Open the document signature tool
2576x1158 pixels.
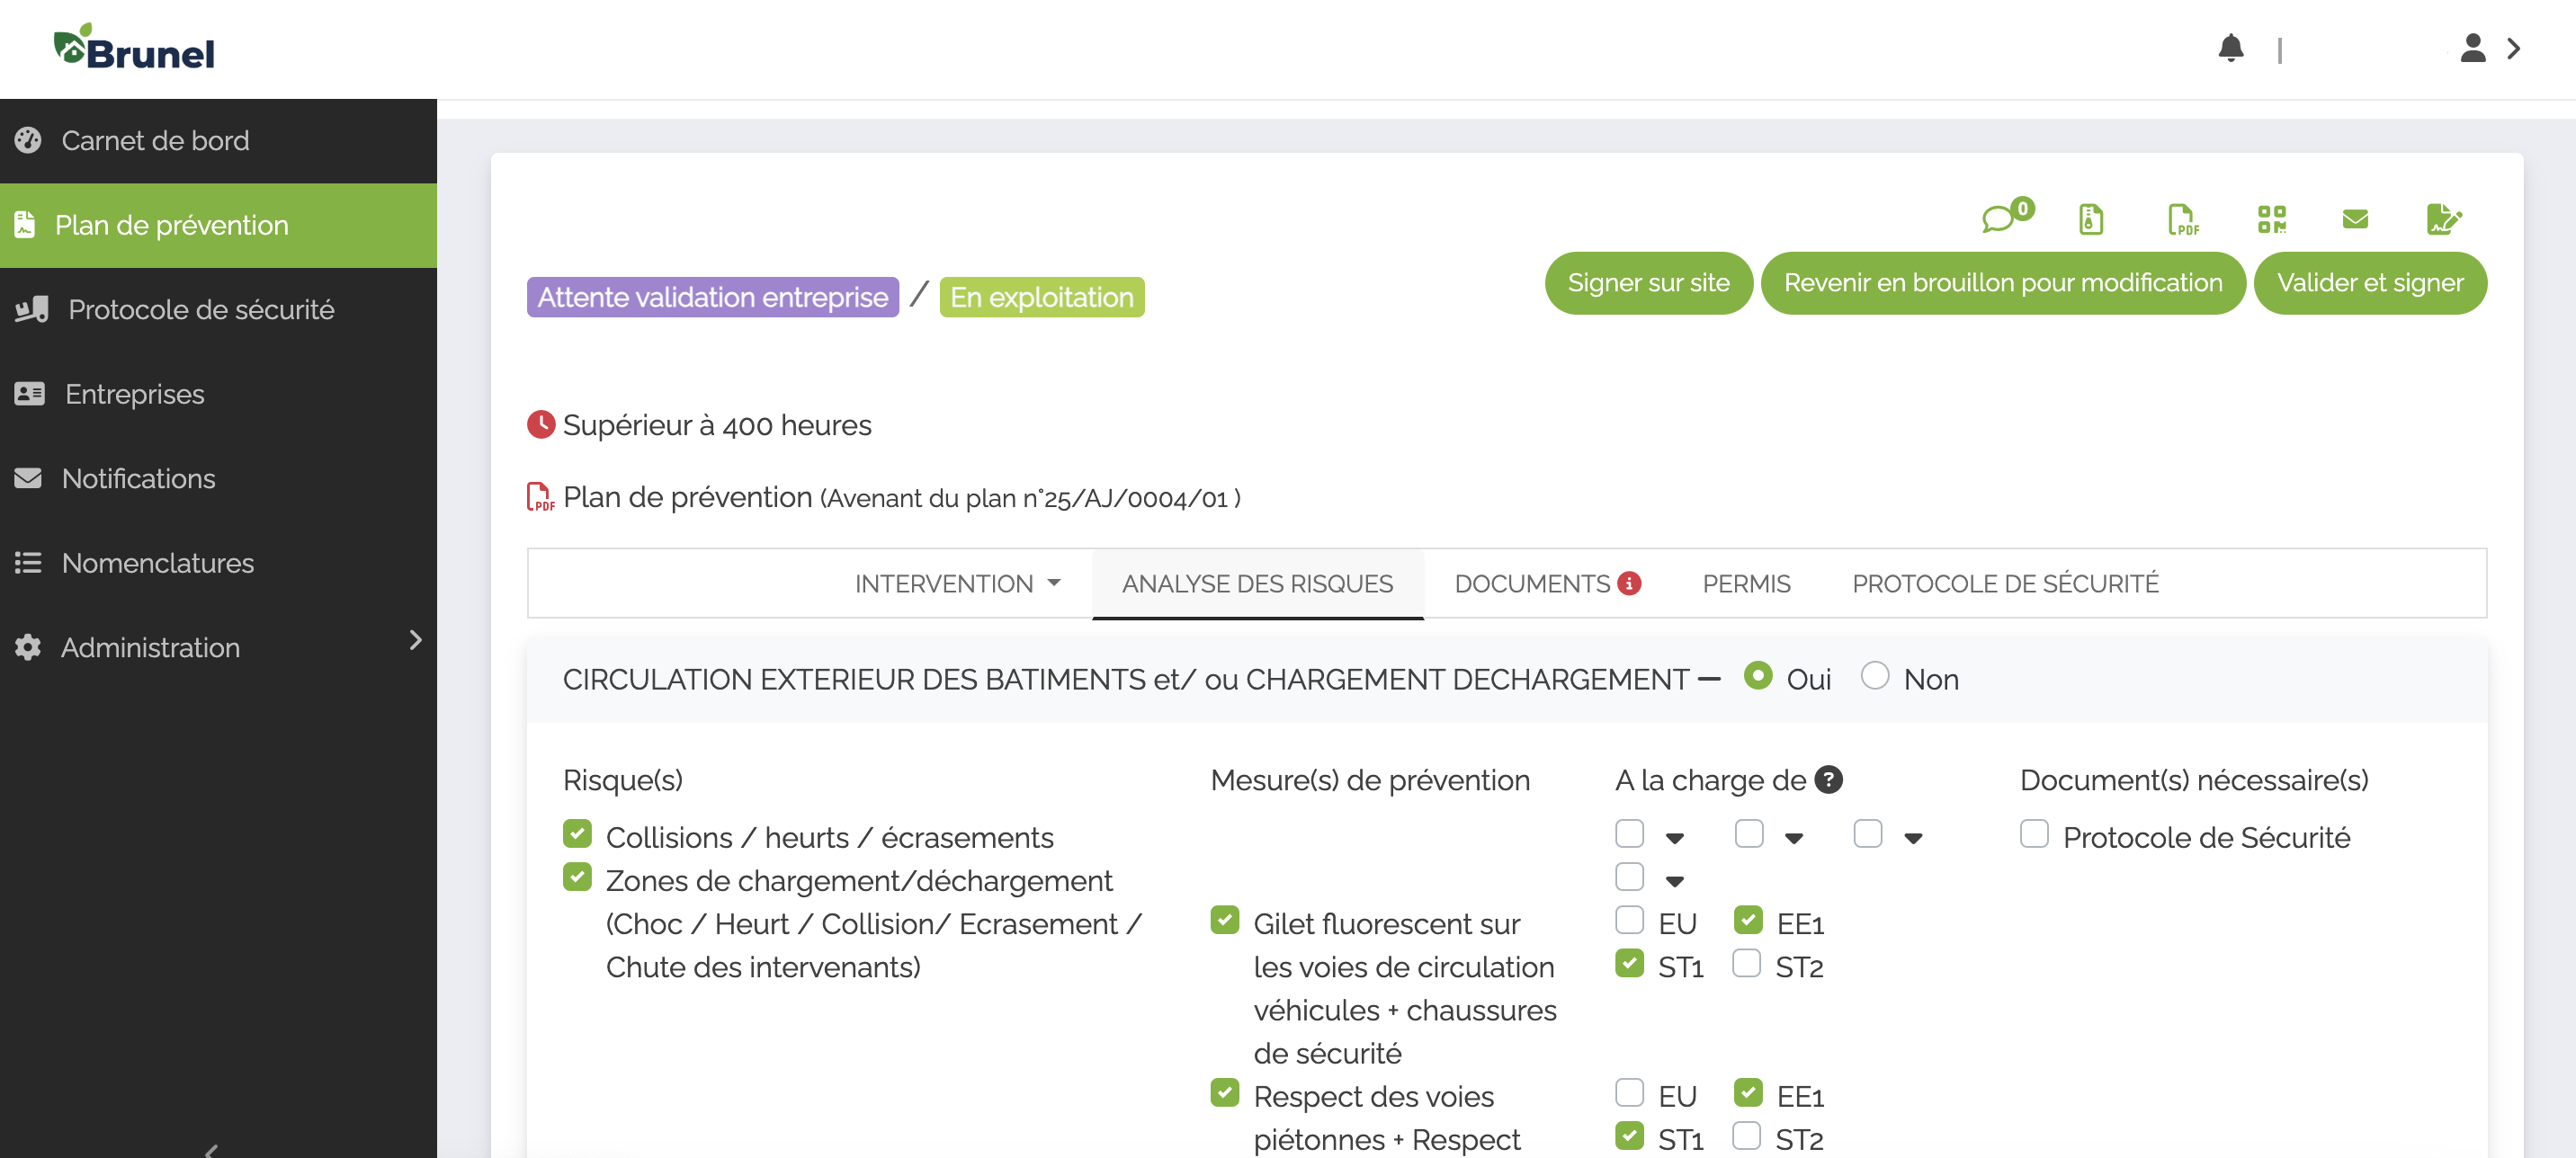(2444, 219)
